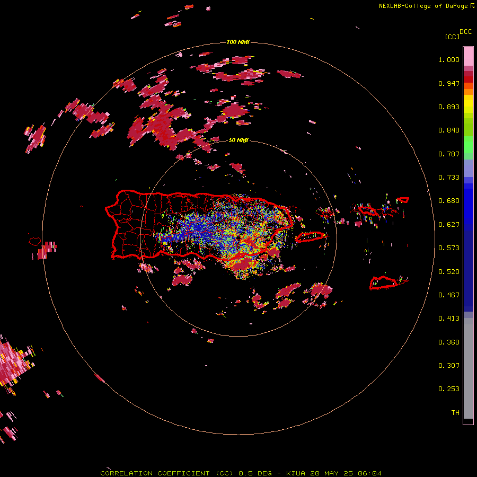Click the 06:04 timestamp

[370, 473]
